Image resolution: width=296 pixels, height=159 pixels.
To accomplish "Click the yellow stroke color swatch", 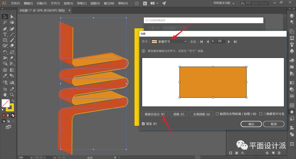I will point(12,107).
